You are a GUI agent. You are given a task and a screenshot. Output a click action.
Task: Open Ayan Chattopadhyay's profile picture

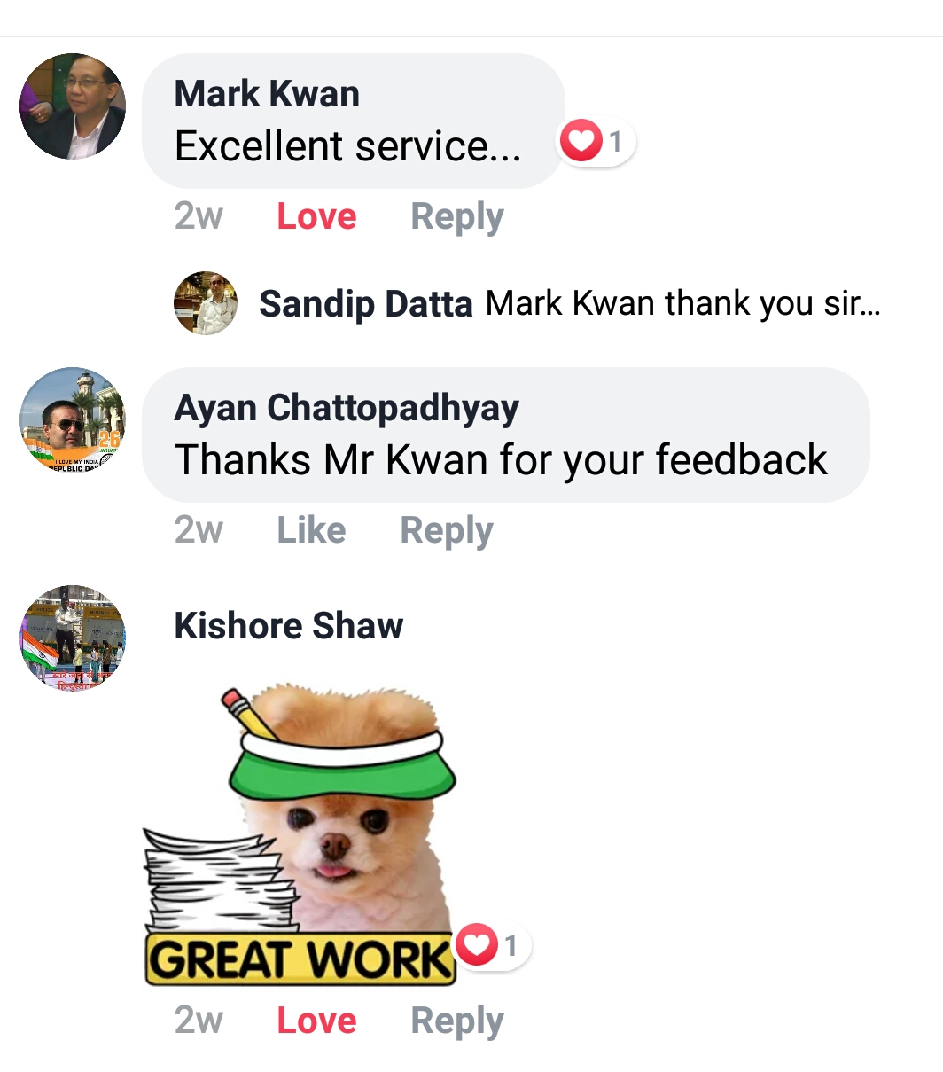pos(73,420)
